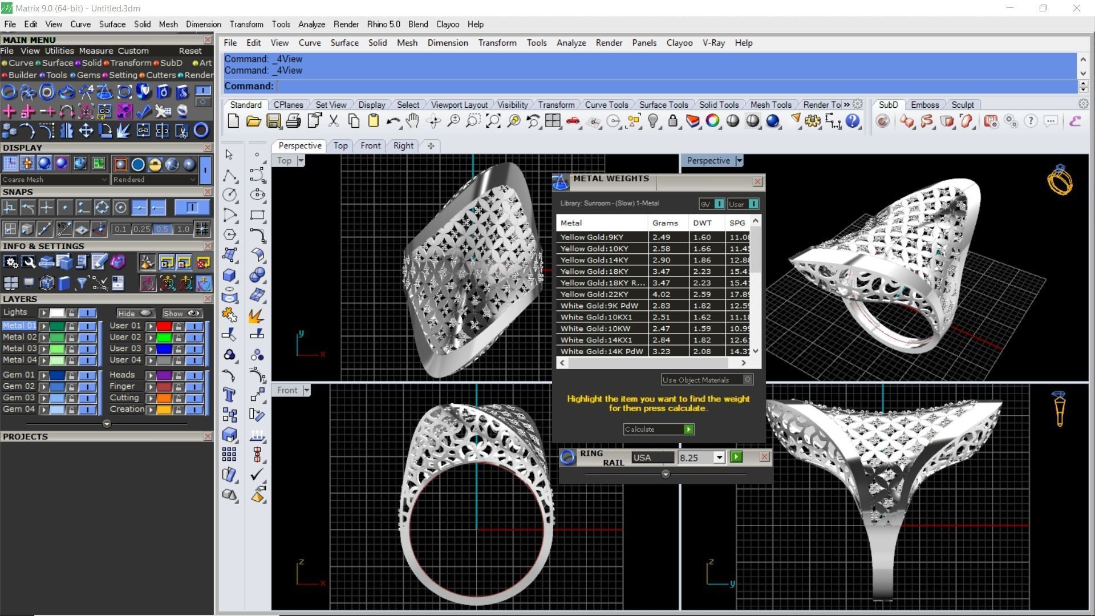Select the Rectangle tool in left toolbar
This screenshot has width=1095, height=616.
(x=257, y=215)
